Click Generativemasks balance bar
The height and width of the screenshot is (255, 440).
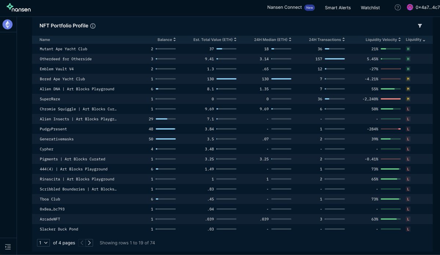166,139
